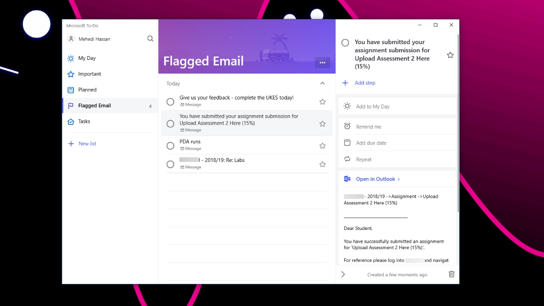
Task: Click the Outlook logo icon
Action: click(347, 179)
